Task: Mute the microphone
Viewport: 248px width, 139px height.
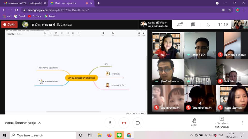Action: coord(110,123)
